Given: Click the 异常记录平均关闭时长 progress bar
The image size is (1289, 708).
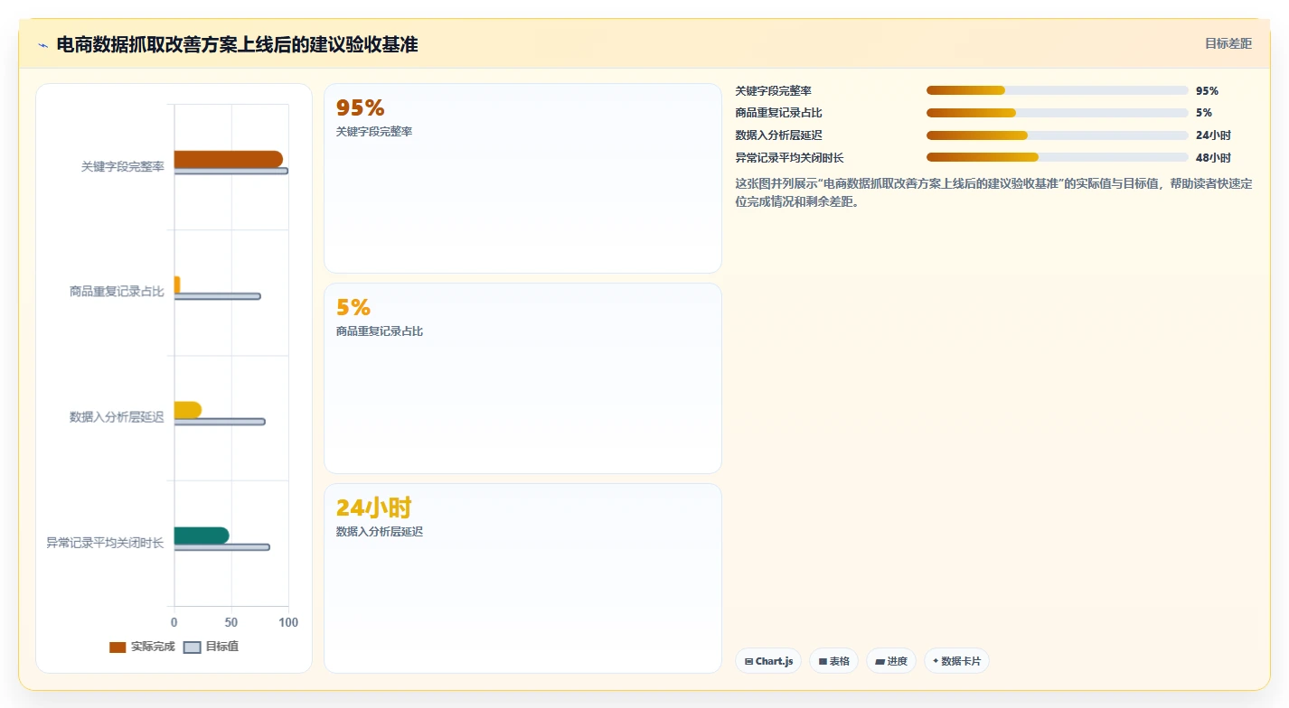Looking at the screenshot, I should (x=1058, y=157).
